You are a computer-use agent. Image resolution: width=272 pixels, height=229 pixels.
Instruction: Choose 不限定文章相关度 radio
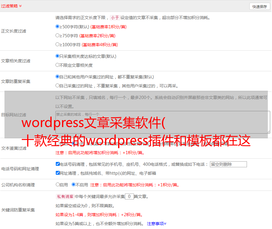57,65
